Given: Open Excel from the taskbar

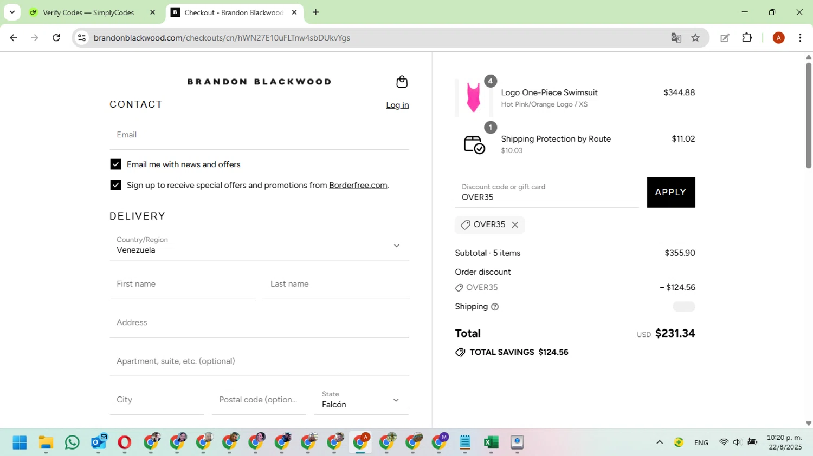Looking at the screenshot, I should coord(491,442).
